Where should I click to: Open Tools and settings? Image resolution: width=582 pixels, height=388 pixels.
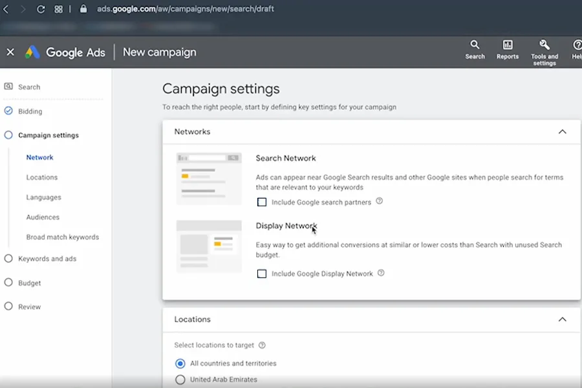544,53
